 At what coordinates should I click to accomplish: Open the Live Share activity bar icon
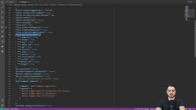point(2,32)
